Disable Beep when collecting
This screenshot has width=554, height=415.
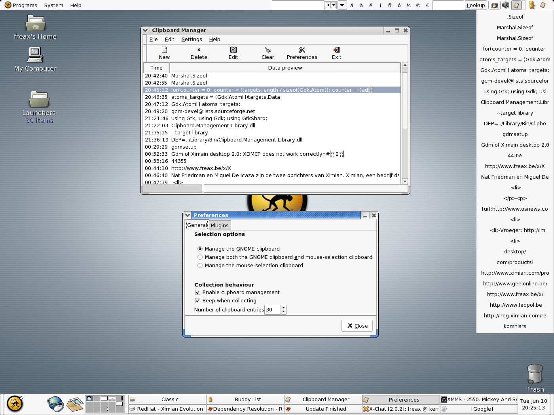click(x=197, y=300)
